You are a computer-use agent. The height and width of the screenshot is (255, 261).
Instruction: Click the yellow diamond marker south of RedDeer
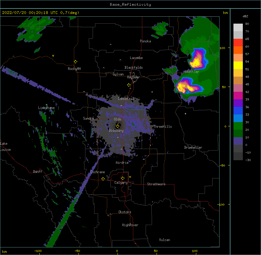(x=129, y=85)
